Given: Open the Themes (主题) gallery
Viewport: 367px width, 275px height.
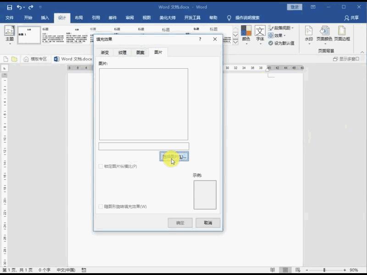Looking at the screenshot, I should 9,34.
